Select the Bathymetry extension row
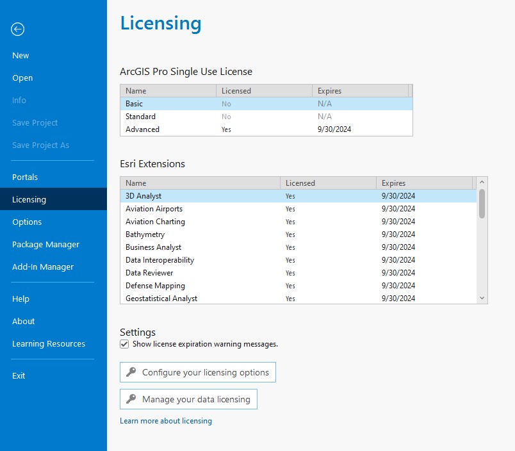This screenshot has width=515, height=451. (x=192, y=234)
